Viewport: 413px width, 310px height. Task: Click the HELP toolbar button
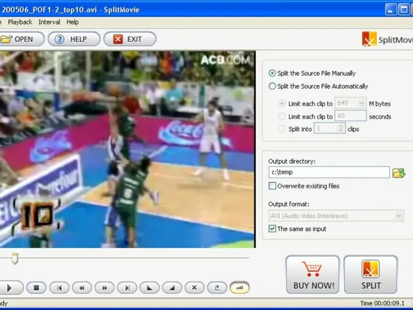tap(74, 39)
